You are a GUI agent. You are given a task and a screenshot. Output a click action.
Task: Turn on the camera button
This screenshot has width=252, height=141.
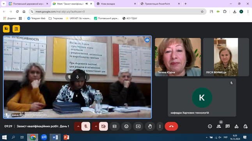coord(103,126)
